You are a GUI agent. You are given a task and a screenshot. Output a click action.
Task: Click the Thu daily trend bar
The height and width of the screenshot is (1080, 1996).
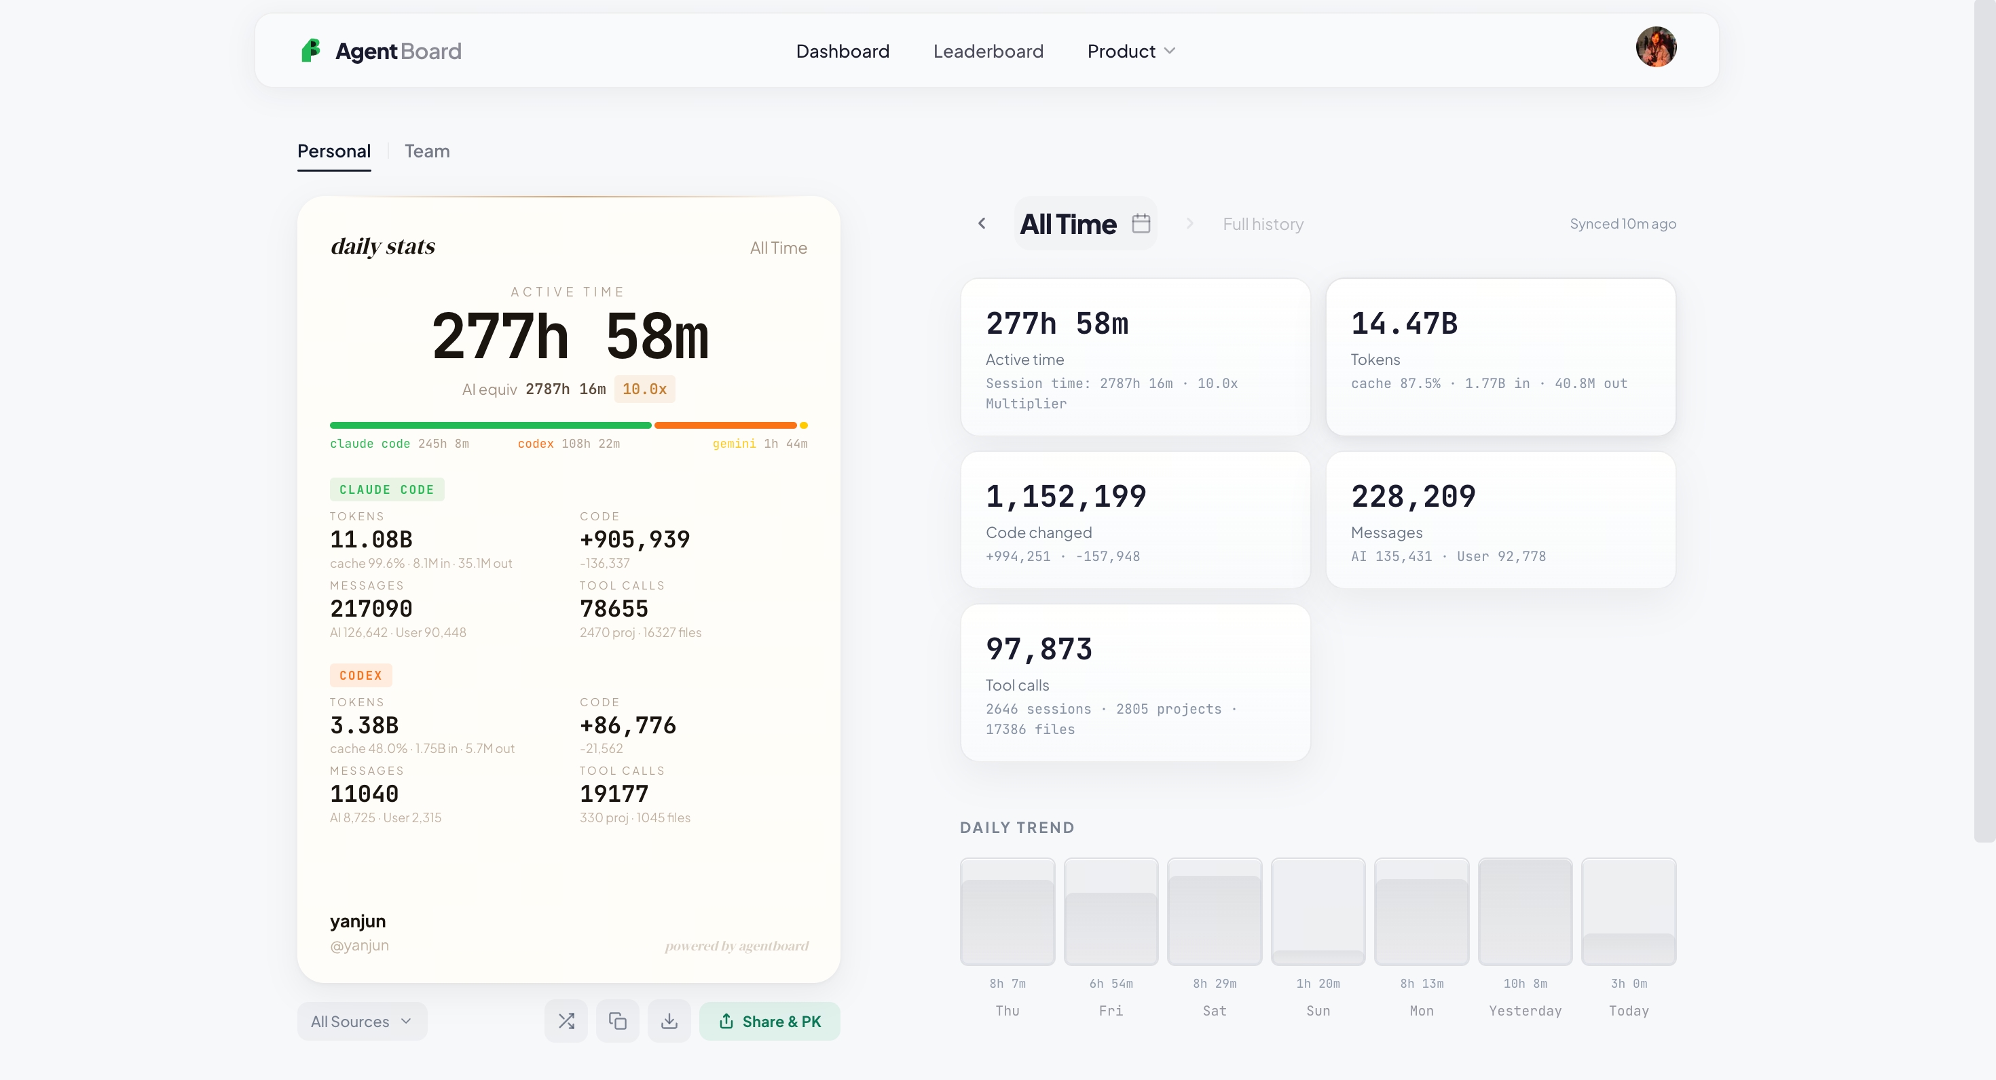[x=1008, y=912]
